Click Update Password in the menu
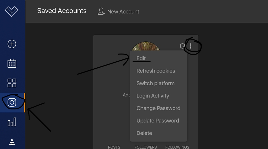Viewport: 268px width, 149px height. click(158, 121)
